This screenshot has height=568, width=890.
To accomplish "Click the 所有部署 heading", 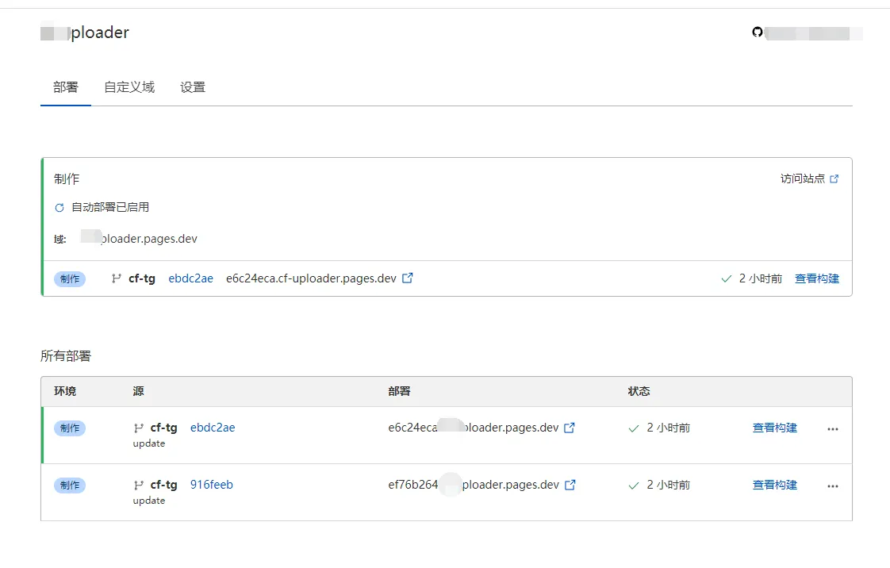I will point(66,355).
